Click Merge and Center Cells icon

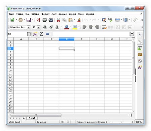(110, 27)
